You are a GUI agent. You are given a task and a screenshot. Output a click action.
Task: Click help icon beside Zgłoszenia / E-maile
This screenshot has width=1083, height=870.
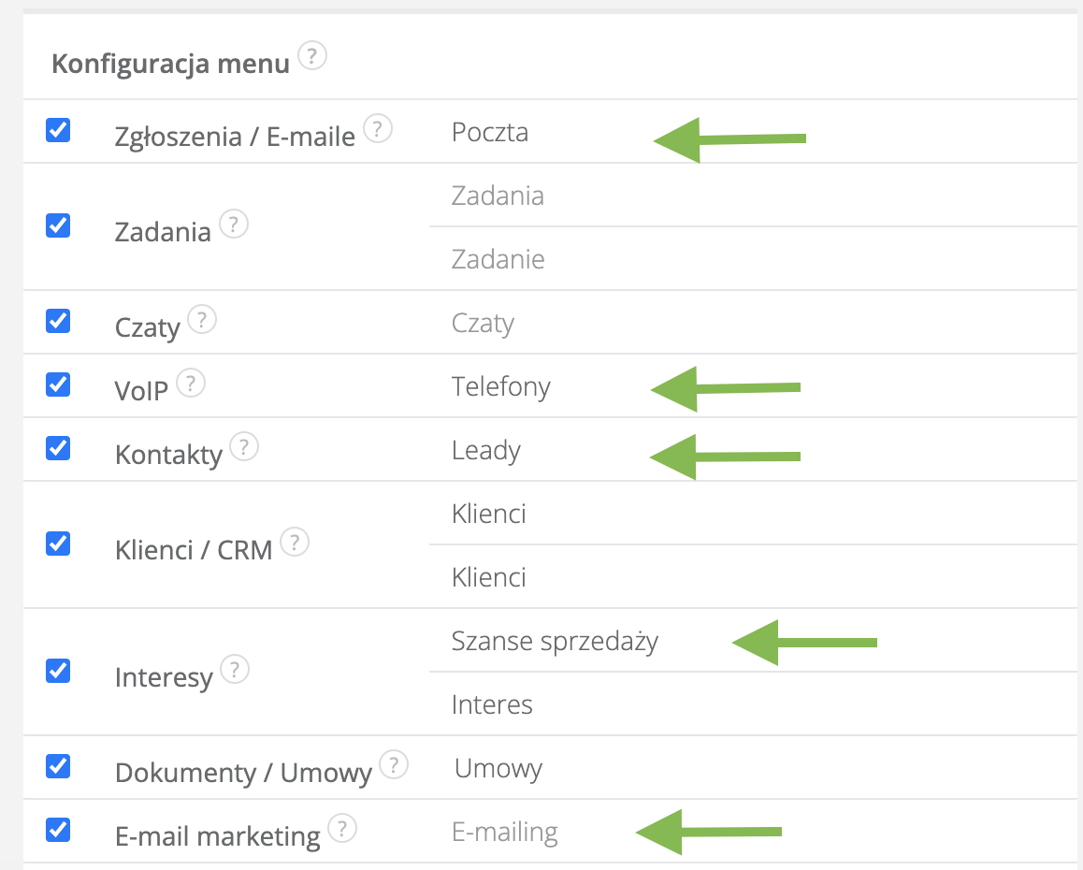[377, 129]
